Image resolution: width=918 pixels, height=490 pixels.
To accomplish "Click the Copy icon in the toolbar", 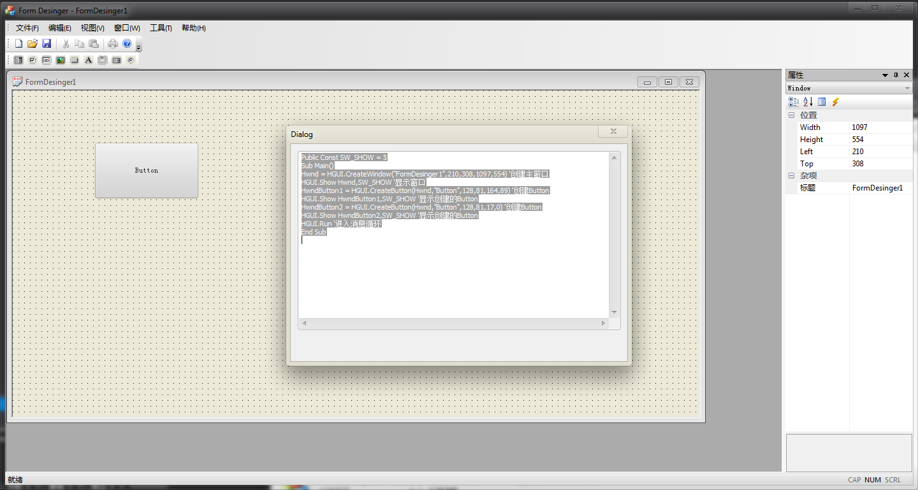I will (x=79, y=44).
